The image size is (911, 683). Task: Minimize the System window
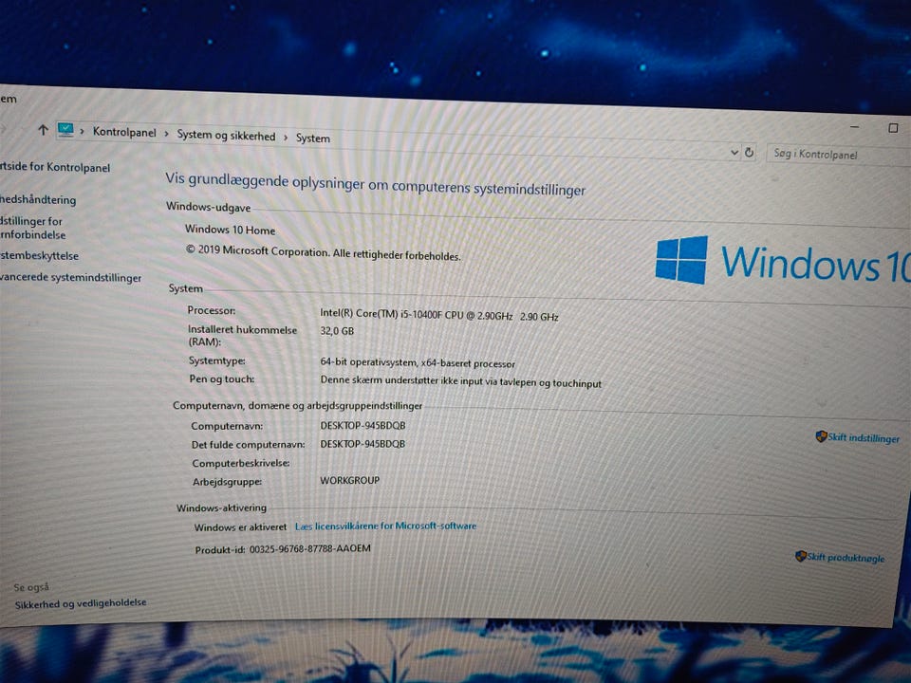click(854, 126)
